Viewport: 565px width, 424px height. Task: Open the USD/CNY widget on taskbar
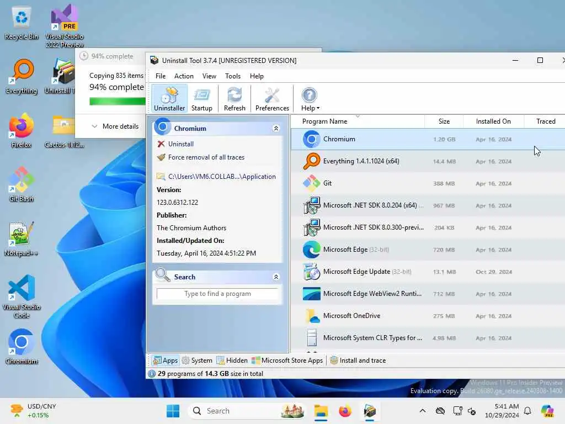pos(33,411)
